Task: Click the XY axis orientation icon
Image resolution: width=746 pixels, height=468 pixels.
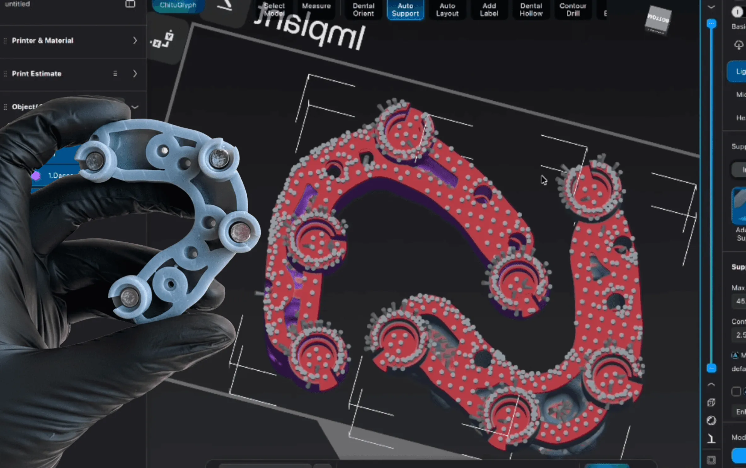Action: click(163, 39)
